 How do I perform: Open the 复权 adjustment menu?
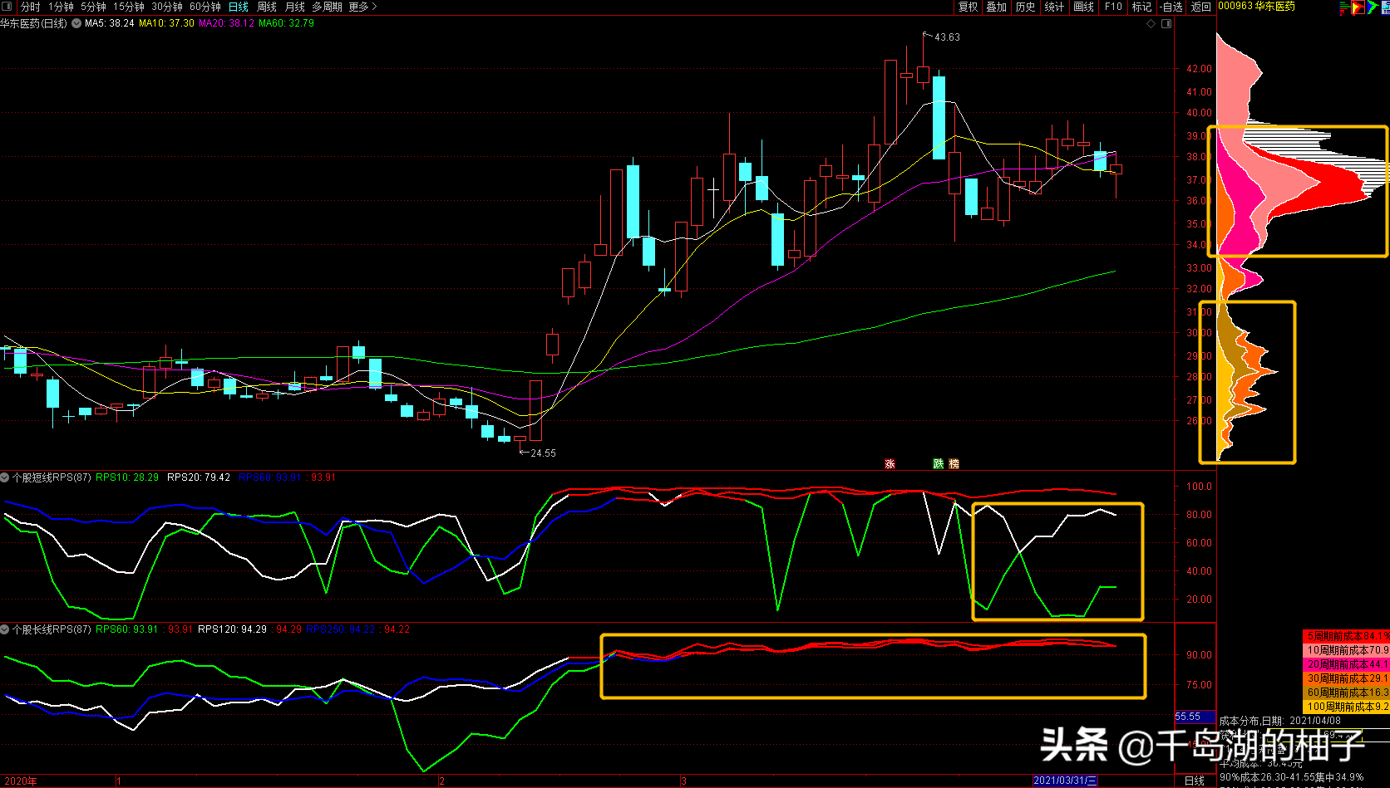click(969, 7)
